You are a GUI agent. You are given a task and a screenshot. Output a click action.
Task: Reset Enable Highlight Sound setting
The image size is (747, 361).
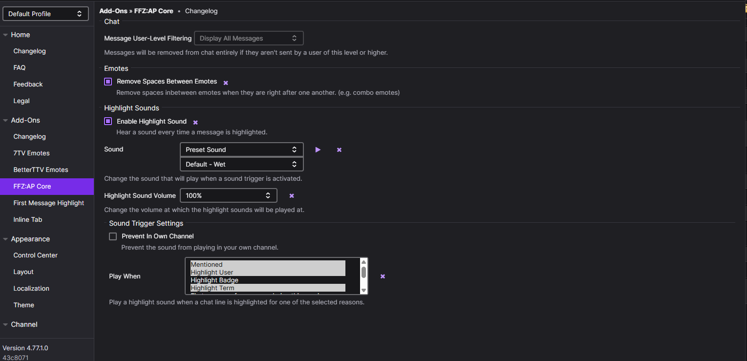tap(195, 122)
